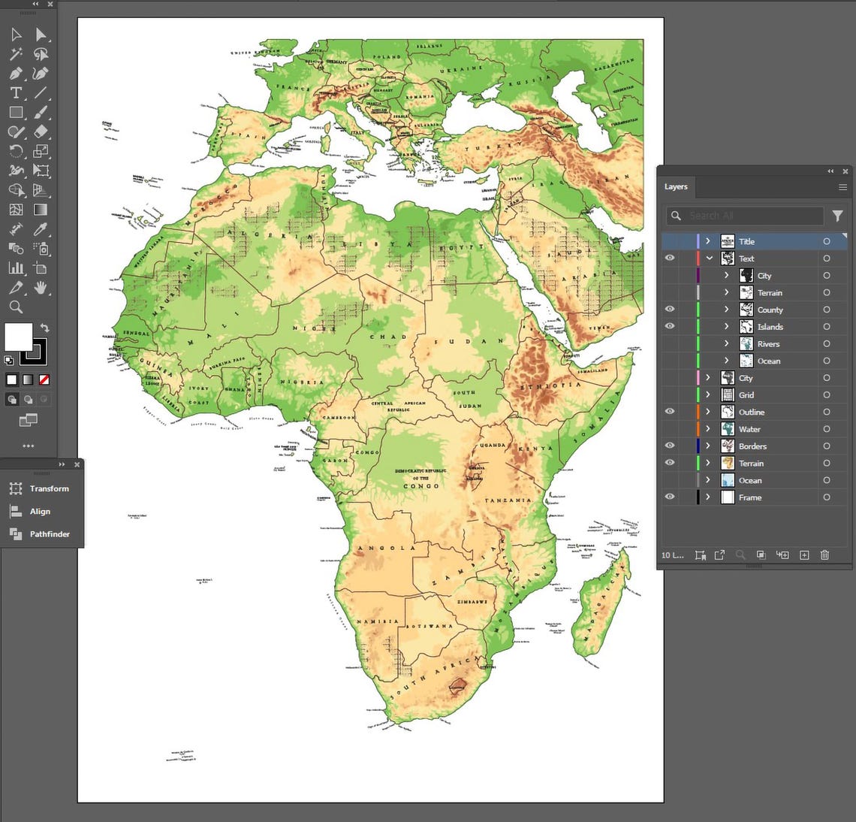Viewport: 856px width, 822px height.
Task: Click Collect for Export button
Action: click(719, 555)
